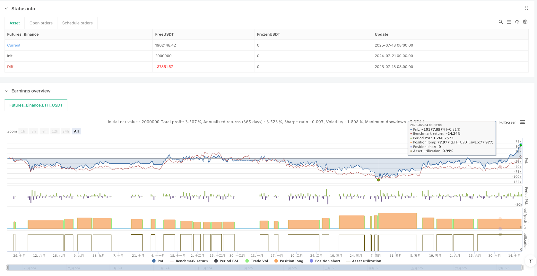Collapse the Status info section

coord(6,9)
